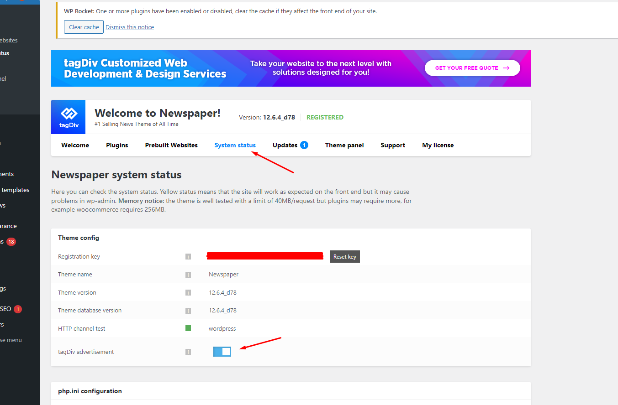Click info icon beside Theme version
This screenshot has width=618, height=405.
[x=188, y=293]
